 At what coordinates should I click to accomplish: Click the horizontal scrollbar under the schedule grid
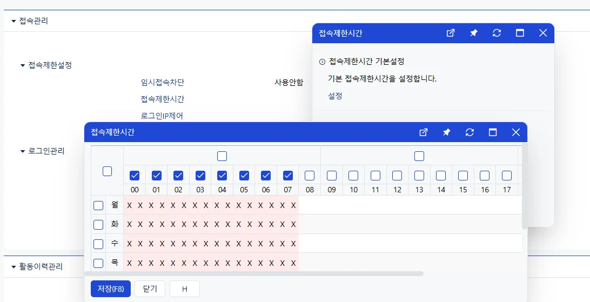[x=253, y=274]
